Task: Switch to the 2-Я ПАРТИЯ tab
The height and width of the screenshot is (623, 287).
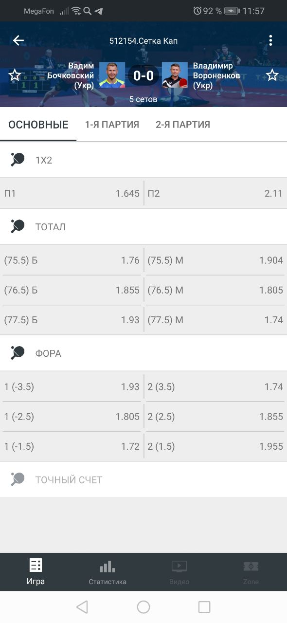Action: pos(183,125)
